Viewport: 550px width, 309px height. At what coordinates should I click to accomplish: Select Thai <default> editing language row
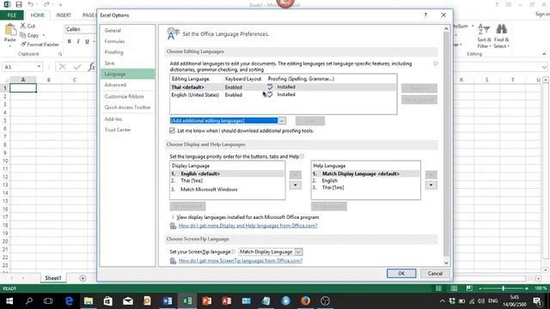[x=283, y=87]
